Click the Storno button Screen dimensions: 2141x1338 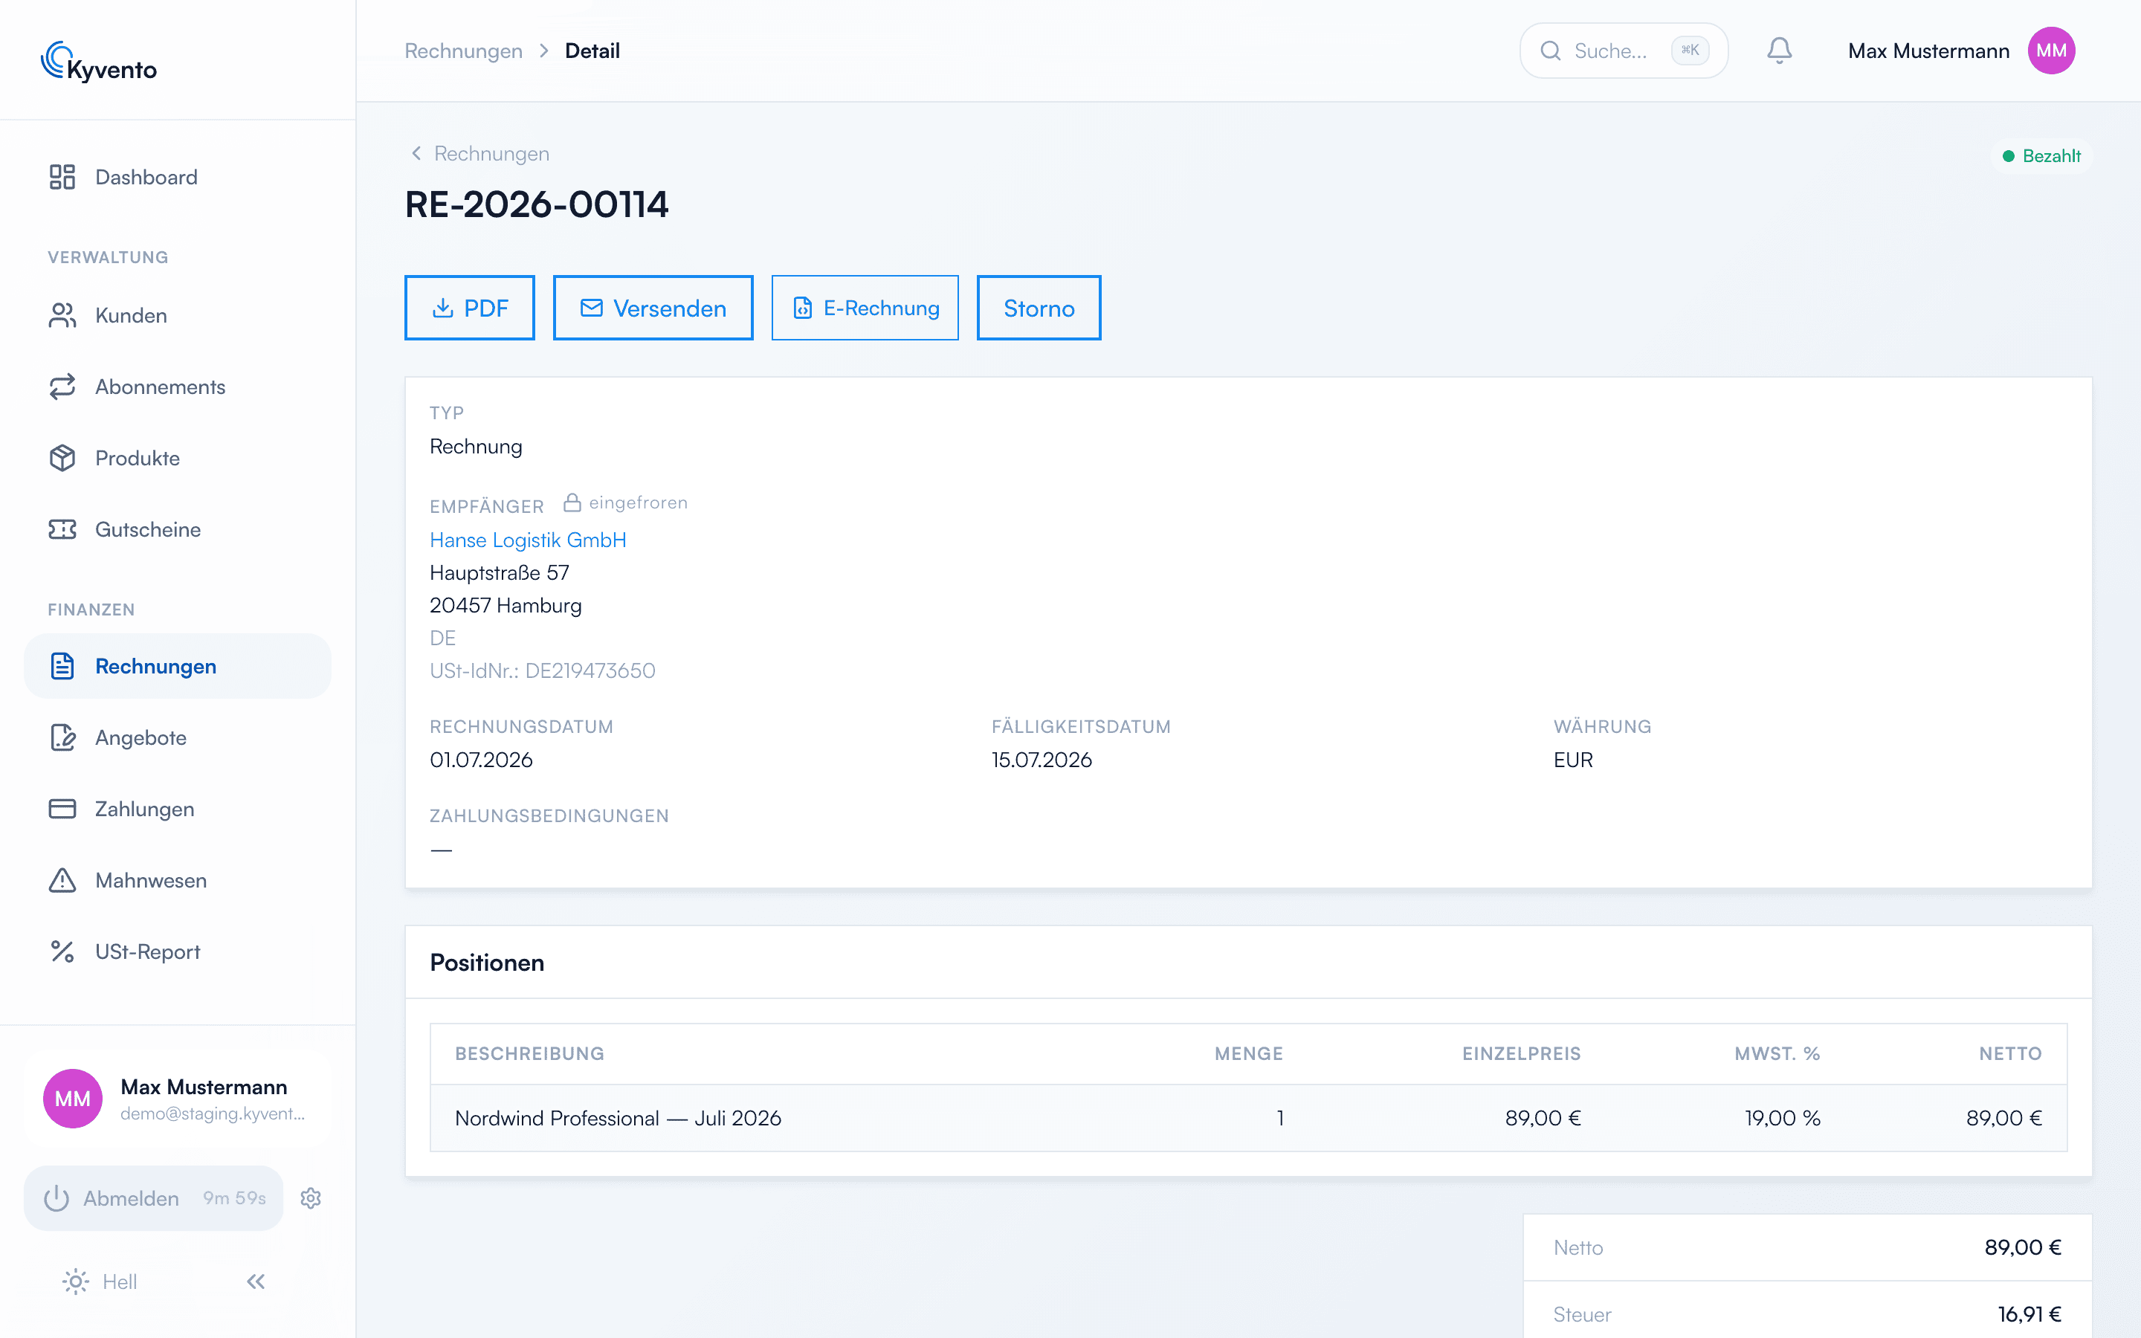(x=1039, y=308)
